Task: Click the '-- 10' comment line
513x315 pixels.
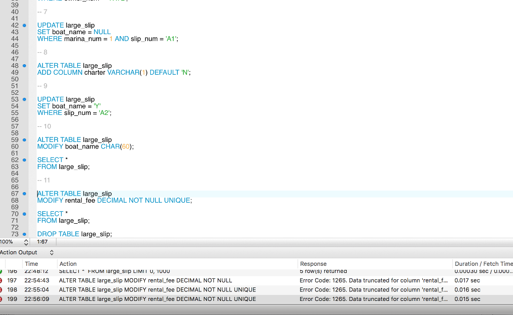Action: point(44,126)
